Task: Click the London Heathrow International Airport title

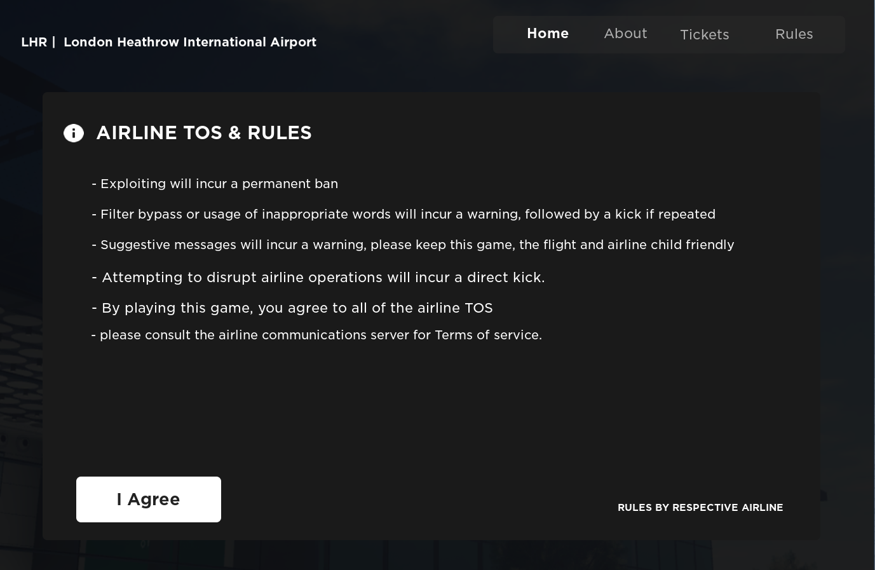Action: (x=189, y=42)
